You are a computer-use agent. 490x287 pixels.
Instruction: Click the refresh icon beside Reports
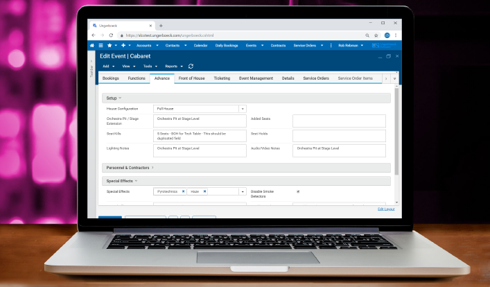coord(191,66)
